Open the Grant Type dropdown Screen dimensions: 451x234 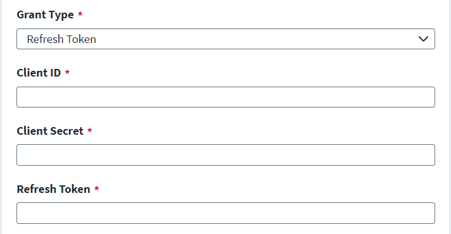click(225, 39)
